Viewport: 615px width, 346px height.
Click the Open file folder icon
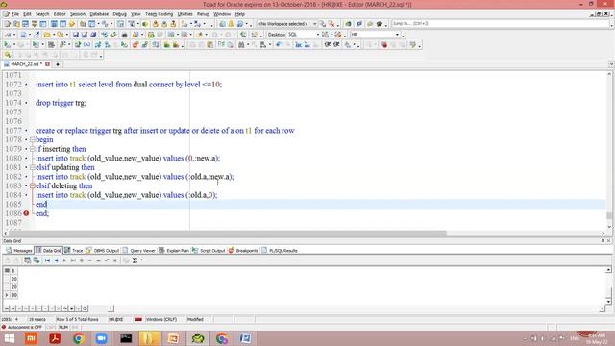click(x=47, y=35)
